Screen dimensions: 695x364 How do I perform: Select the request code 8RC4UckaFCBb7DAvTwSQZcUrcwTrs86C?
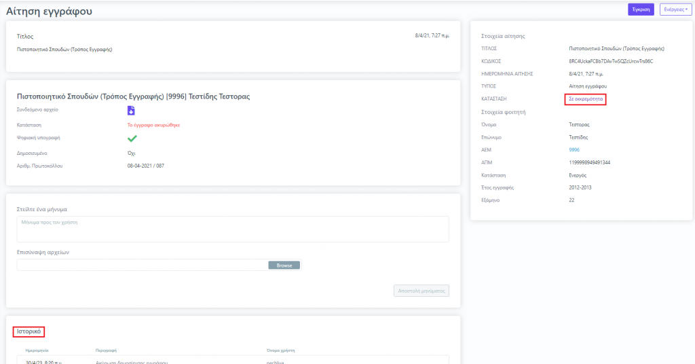[611, 61]
